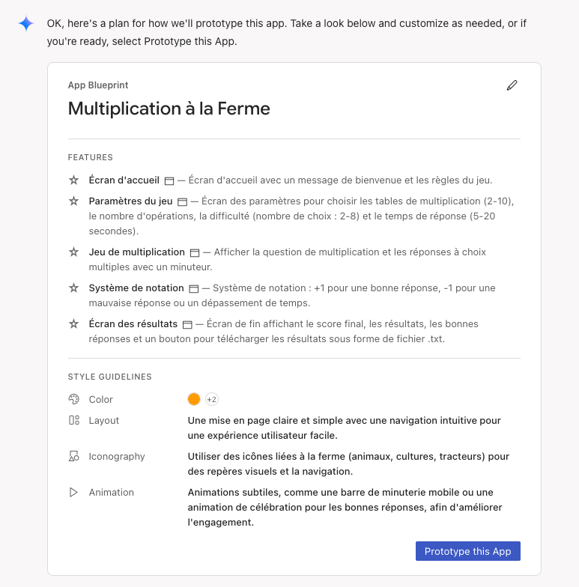This screenshot has height=587, width=579.
Task: Click the pencil edit icon on App Blueprint
Action: [x=512, y=85]
